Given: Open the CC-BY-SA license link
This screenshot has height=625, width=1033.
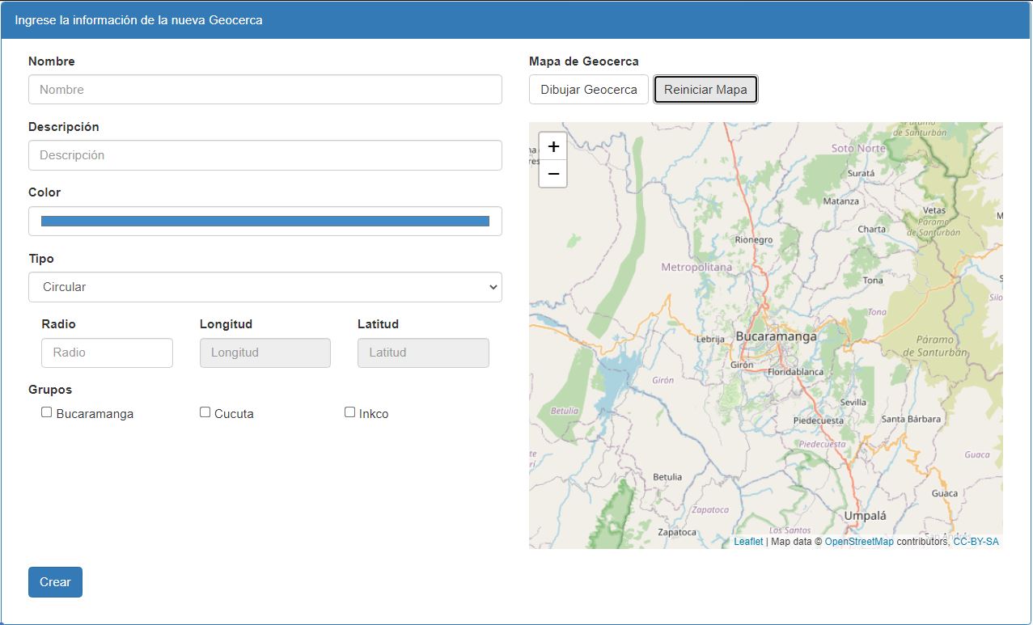Looking at the screenshot, I should [976, 542].
